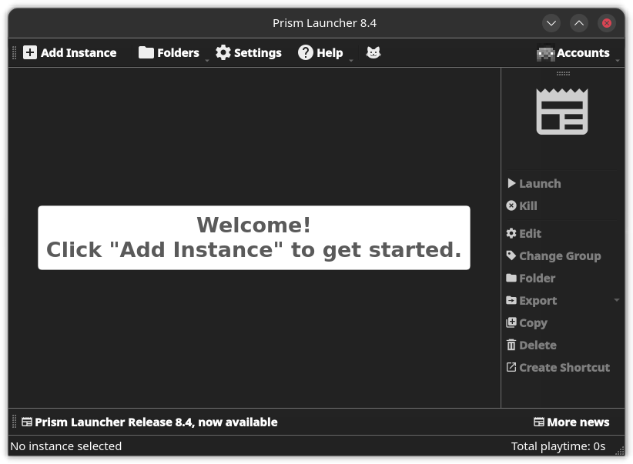Click the news bar drag handle
633x464 pixels.
[14, 422]
